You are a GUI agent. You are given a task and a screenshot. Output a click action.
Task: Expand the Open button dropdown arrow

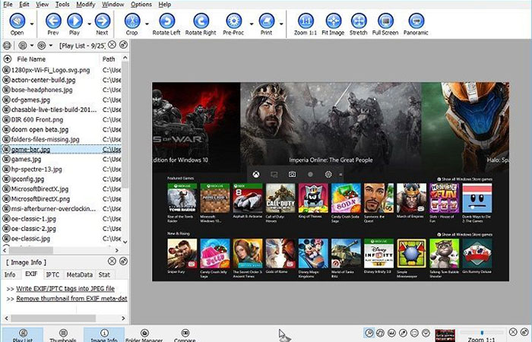click(x=32, y=24)
